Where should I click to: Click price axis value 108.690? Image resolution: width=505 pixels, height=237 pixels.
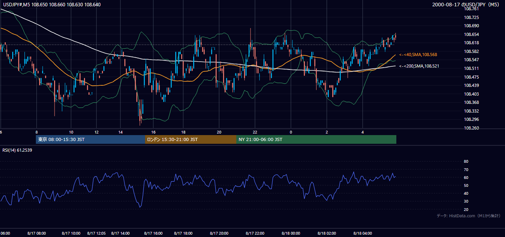[x=471, y=26]
